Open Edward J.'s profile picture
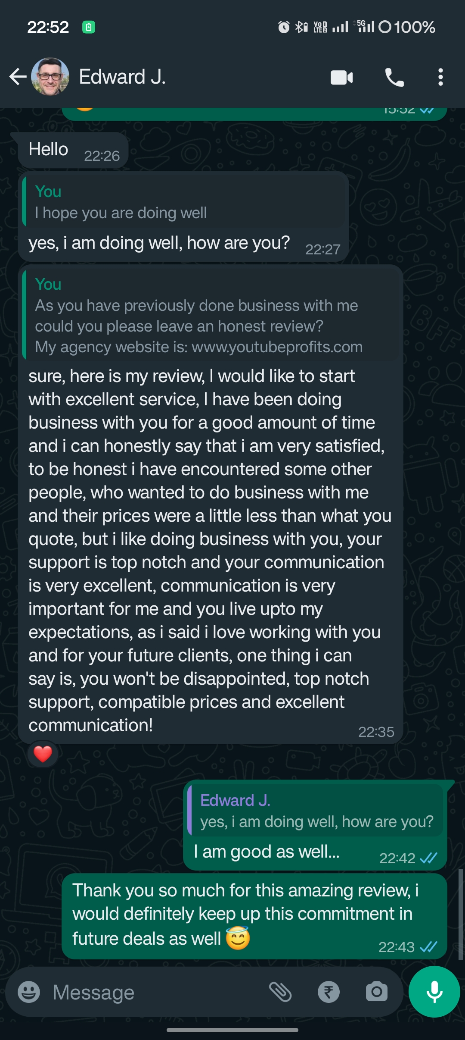465x1040 pixels. (50, 77)
